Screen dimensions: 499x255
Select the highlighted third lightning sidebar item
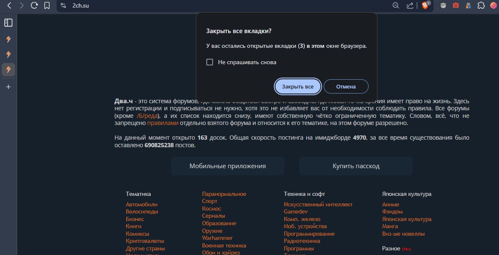tap(8, 69)
